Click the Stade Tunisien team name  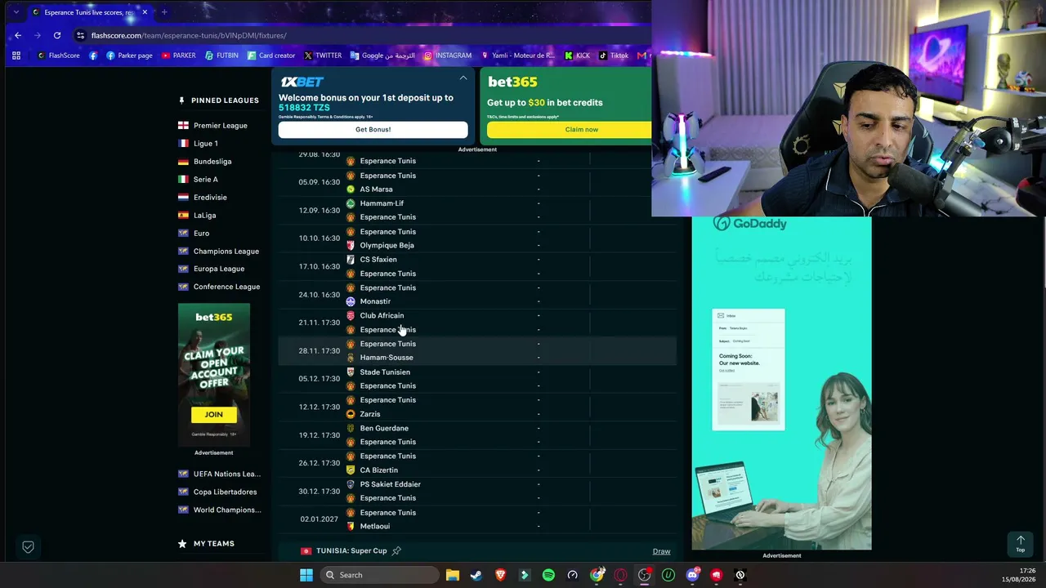tap(385, 372)
